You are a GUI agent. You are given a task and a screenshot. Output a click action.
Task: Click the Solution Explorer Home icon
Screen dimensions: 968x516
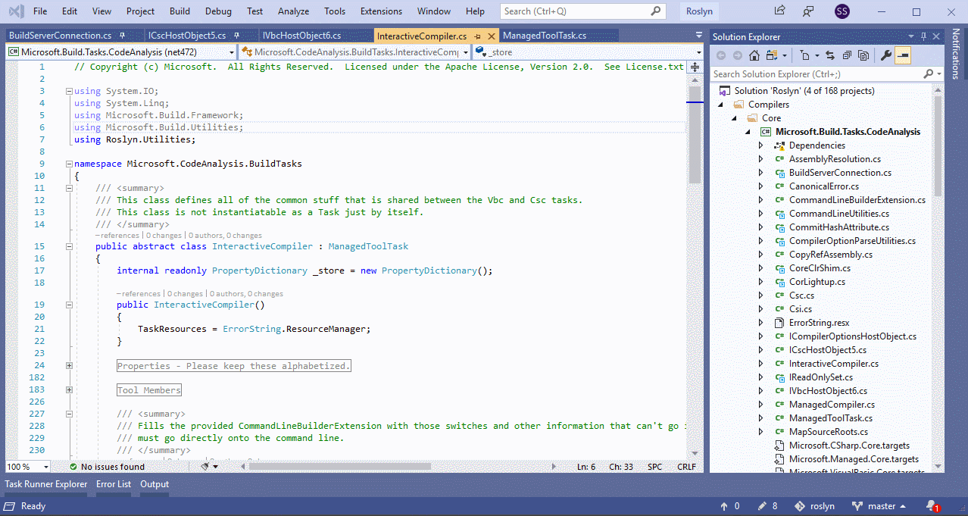tap(754, 55)
